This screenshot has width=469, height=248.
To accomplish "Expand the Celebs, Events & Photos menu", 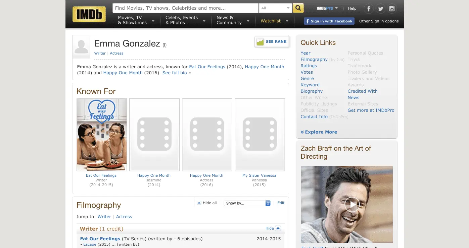I will tap(185, 20).
